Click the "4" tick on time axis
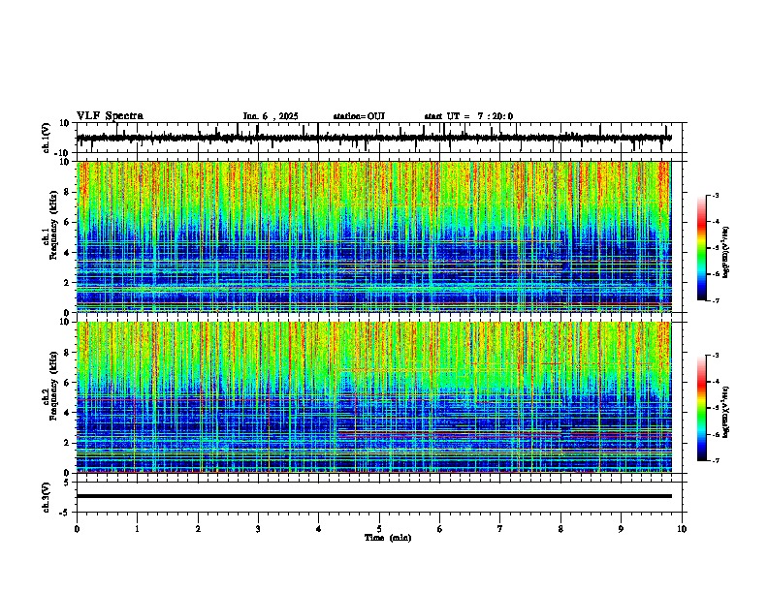Screen dimensions: 768x593 [319, 529]
